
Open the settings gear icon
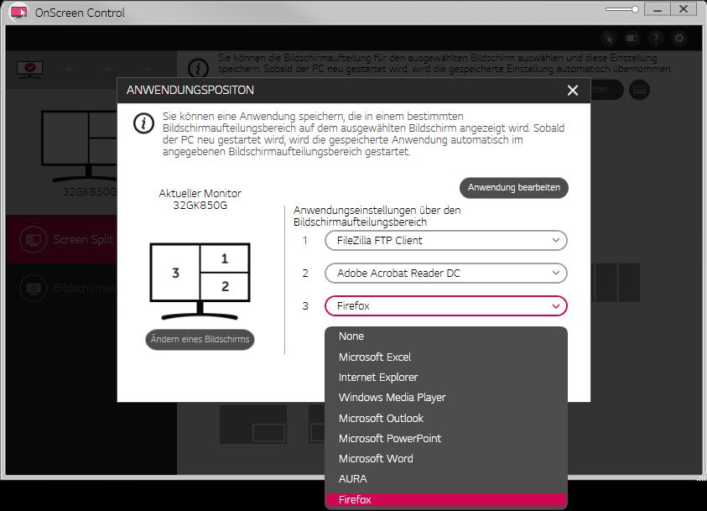pyautogui.click(x=679, y=39)
